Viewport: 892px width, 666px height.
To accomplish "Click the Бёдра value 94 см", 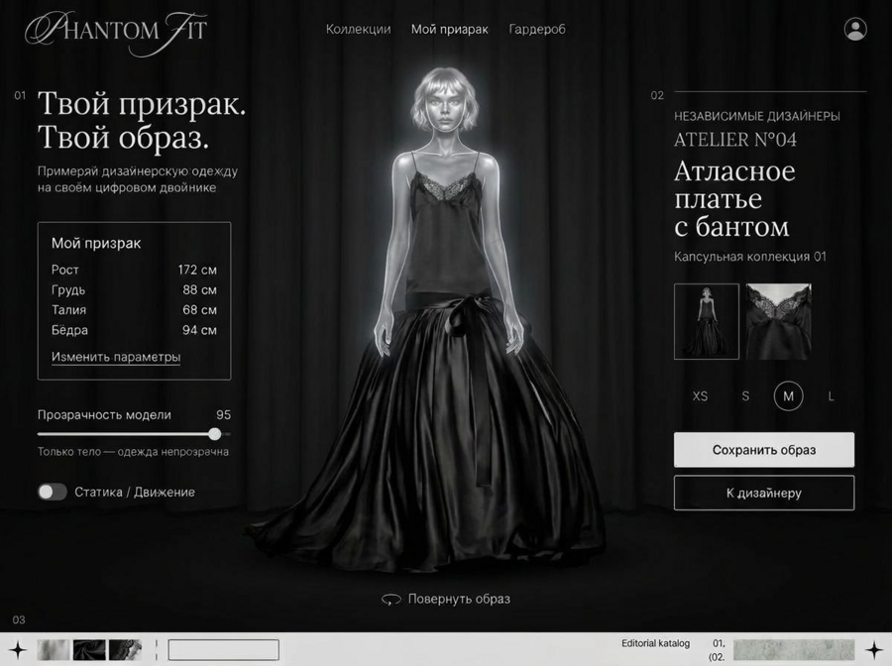I will pyautogui.click(x=199, y=330).
